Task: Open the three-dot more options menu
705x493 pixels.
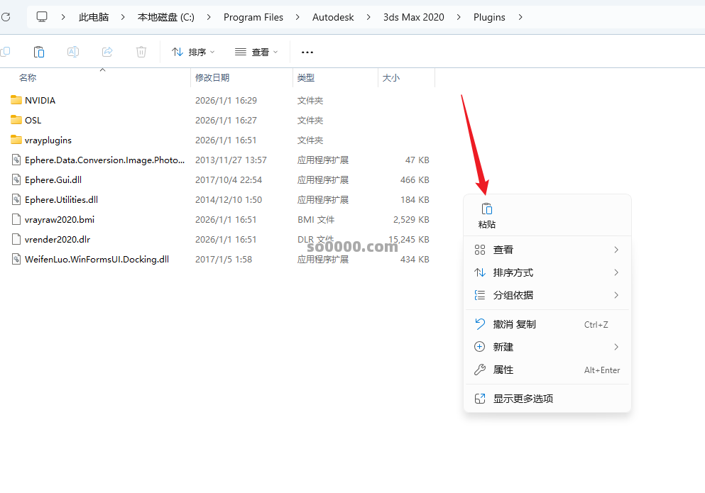Action: tap(307, 52)
